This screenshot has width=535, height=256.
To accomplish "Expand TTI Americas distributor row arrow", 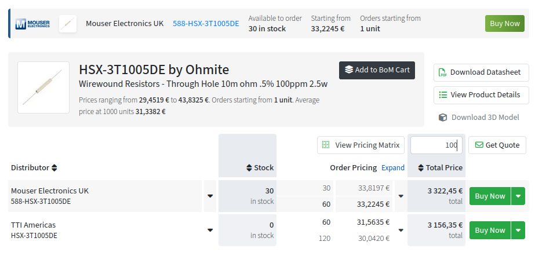I will tap(210, 230).
